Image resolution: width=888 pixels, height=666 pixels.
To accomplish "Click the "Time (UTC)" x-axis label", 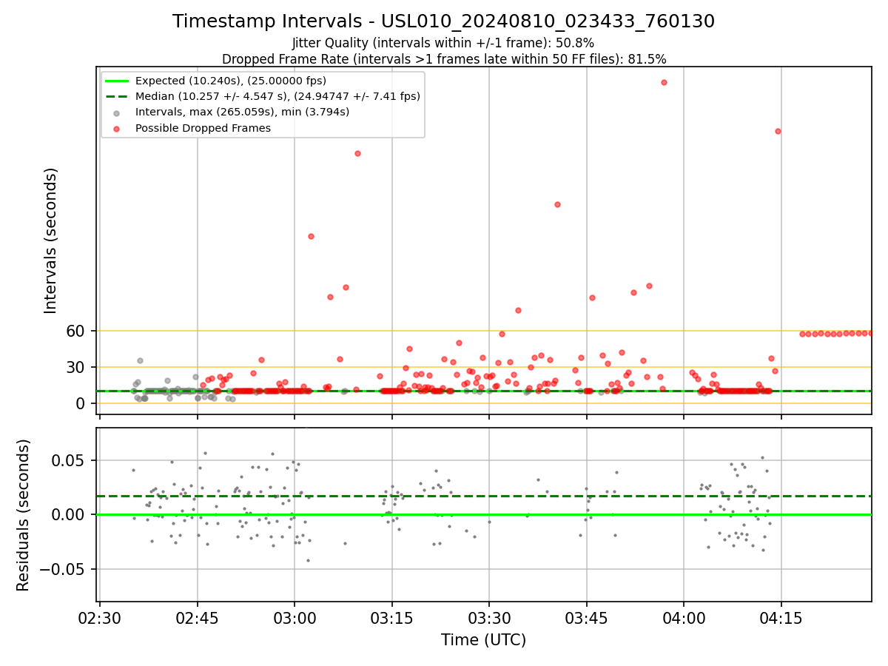I will pos(483,640).
